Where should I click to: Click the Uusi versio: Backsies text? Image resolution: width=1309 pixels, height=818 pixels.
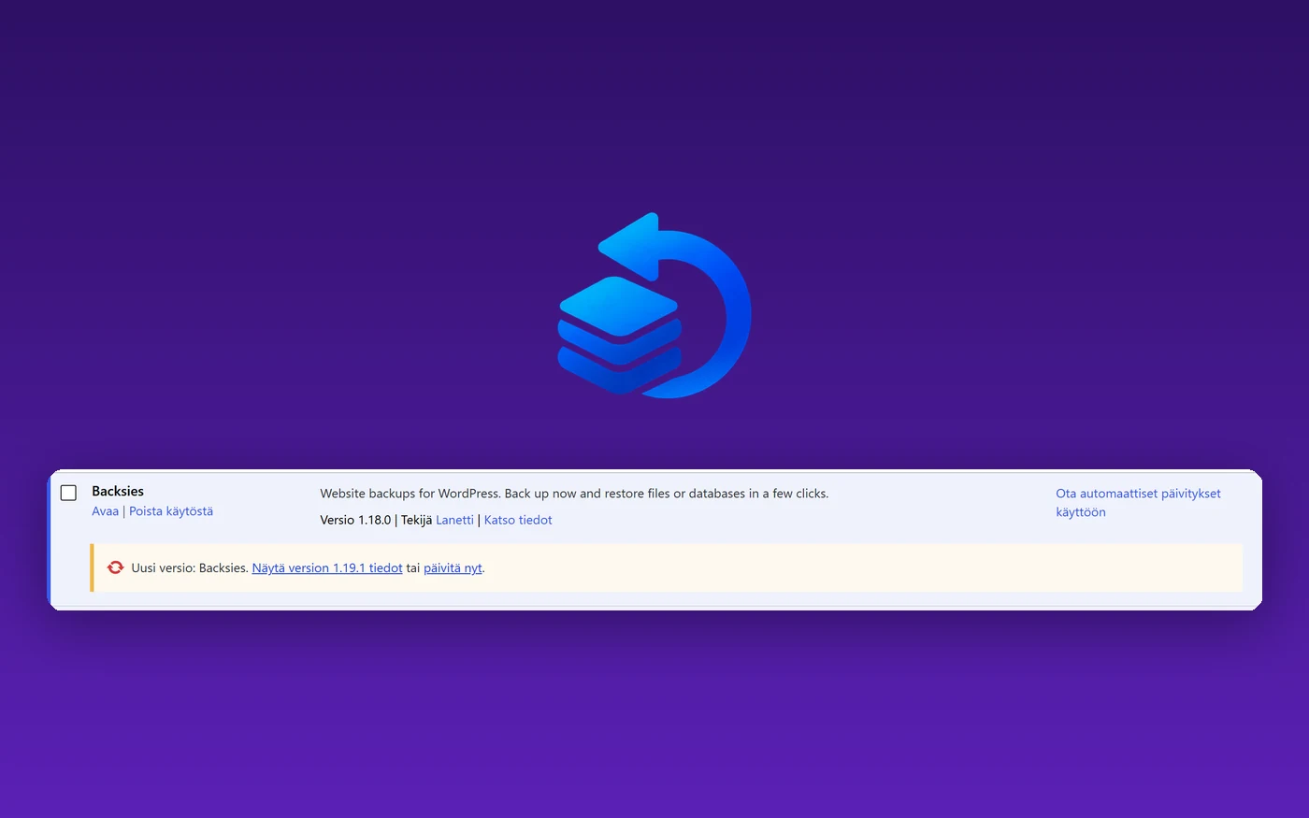190,567
